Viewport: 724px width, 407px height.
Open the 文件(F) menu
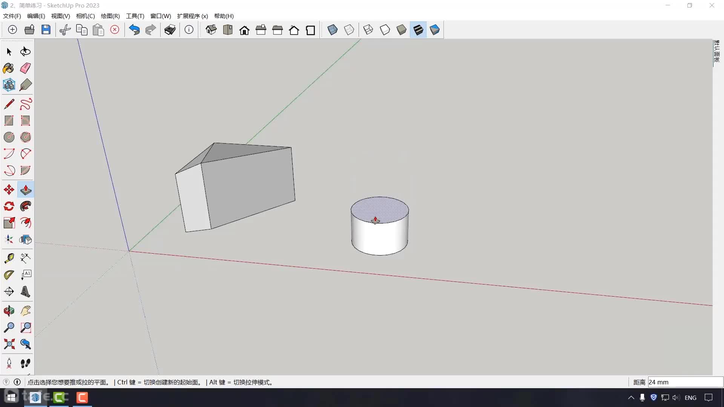pyautogui.click(x=12, y=16)
